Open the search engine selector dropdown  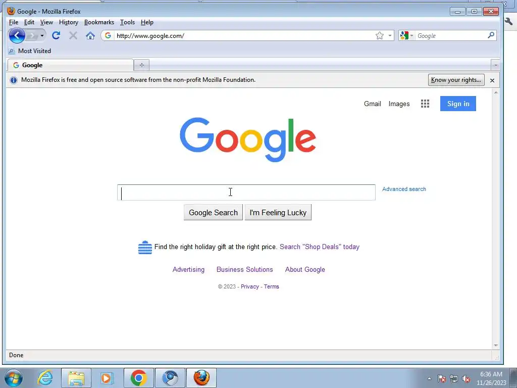click(406, 35)
